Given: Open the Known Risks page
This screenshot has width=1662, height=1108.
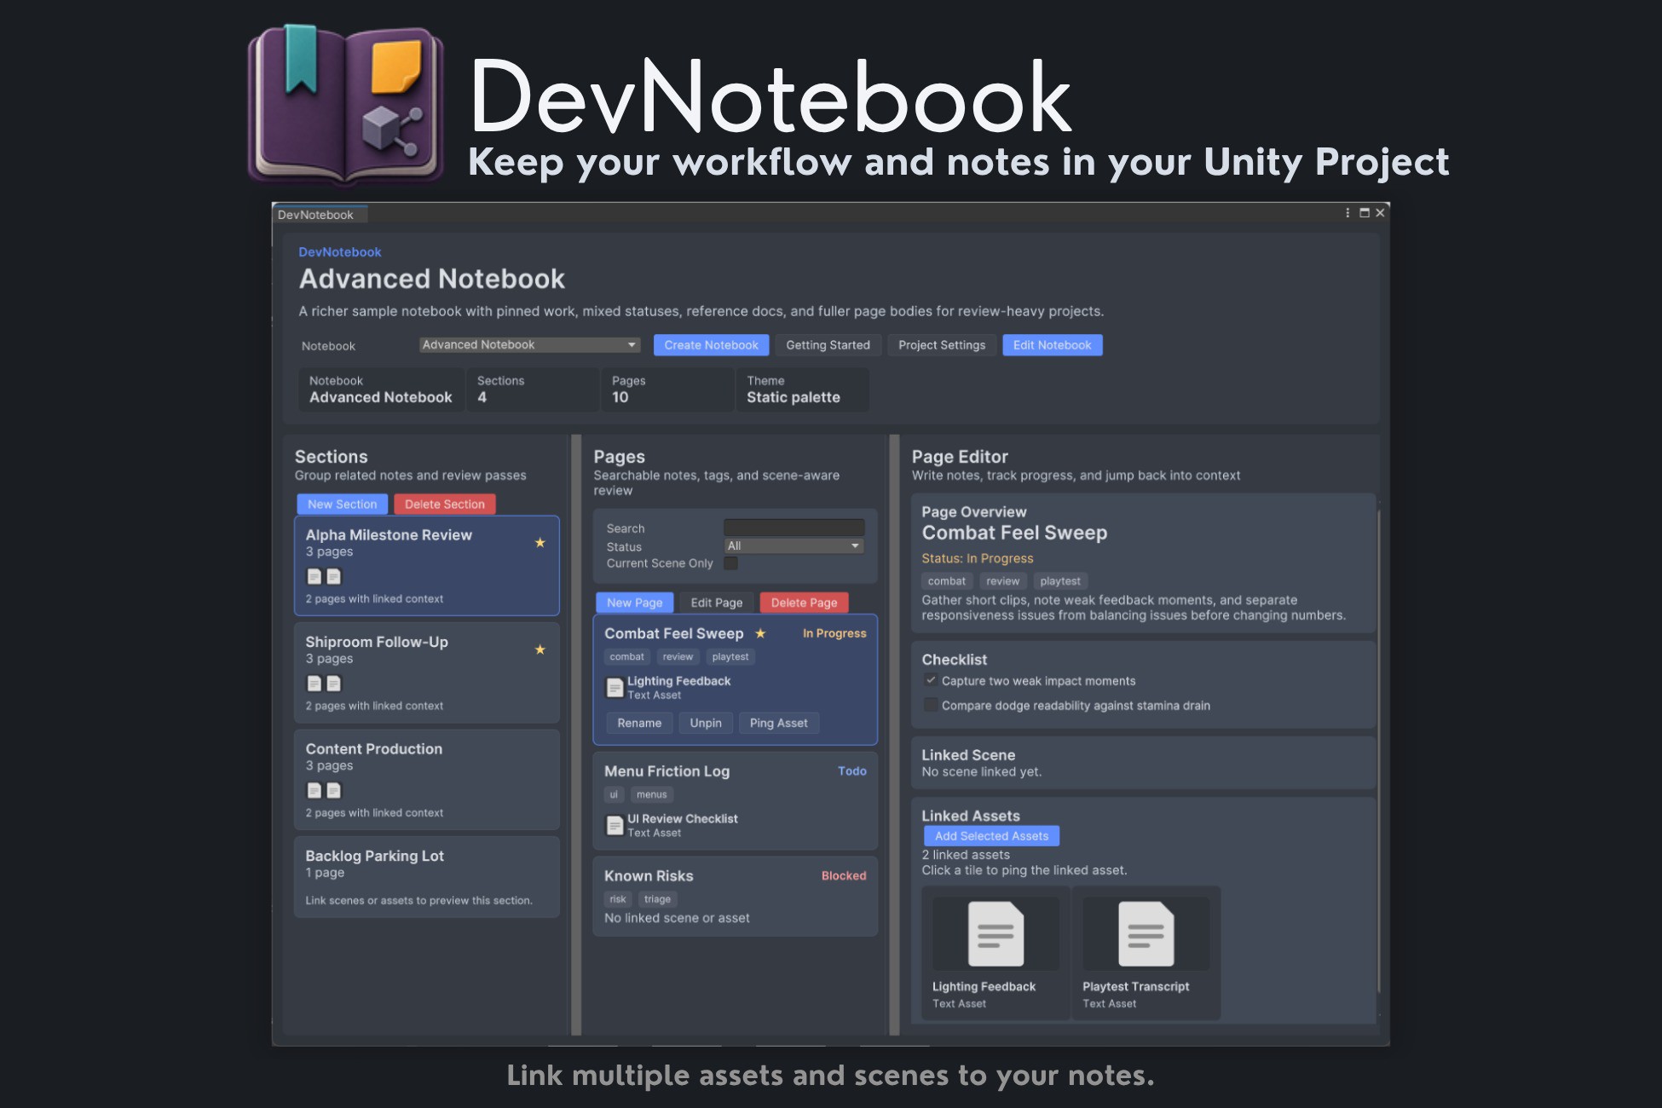Looking at the screenshot, I should (736, 897).
